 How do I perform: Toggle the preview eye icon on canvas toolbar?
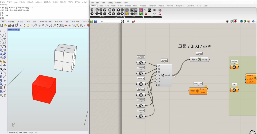(128, 21)
